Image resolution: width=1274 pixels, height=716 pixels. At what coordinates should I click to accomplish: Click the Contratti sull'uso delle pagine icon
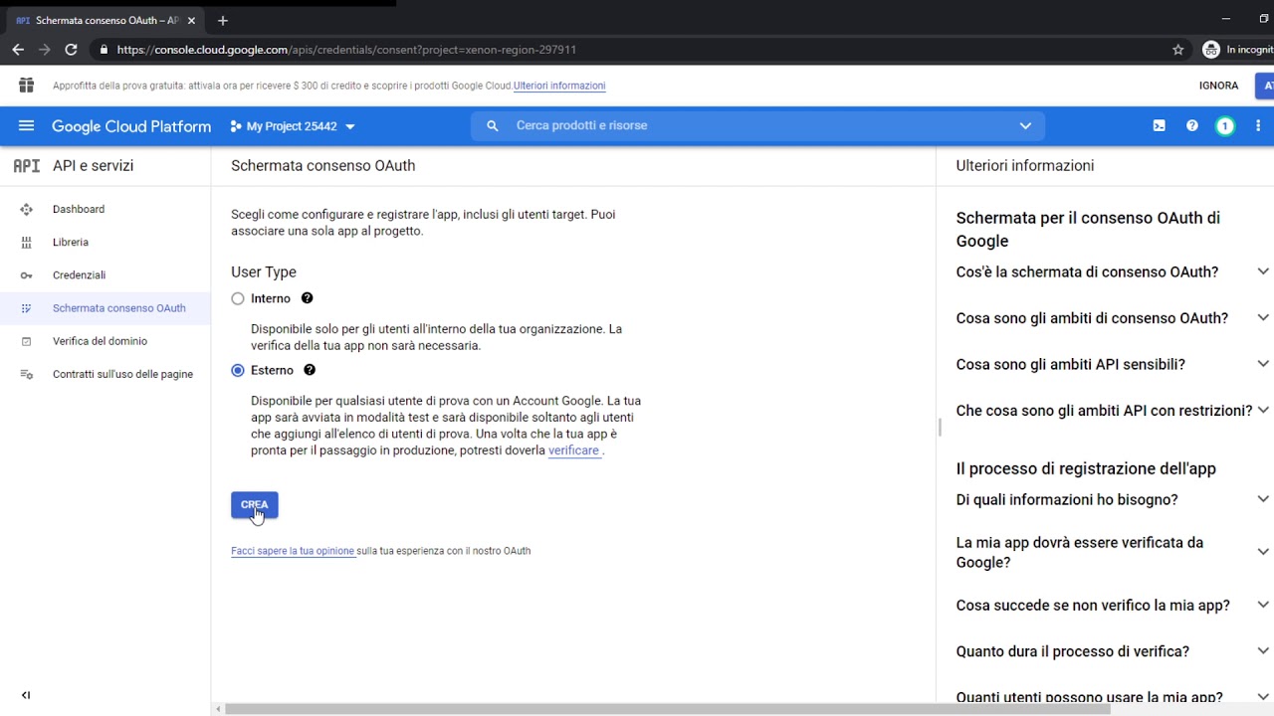(x=26, y=374)
